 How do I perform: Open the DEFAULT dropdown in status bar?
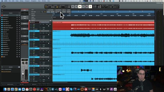pos(34,85)
